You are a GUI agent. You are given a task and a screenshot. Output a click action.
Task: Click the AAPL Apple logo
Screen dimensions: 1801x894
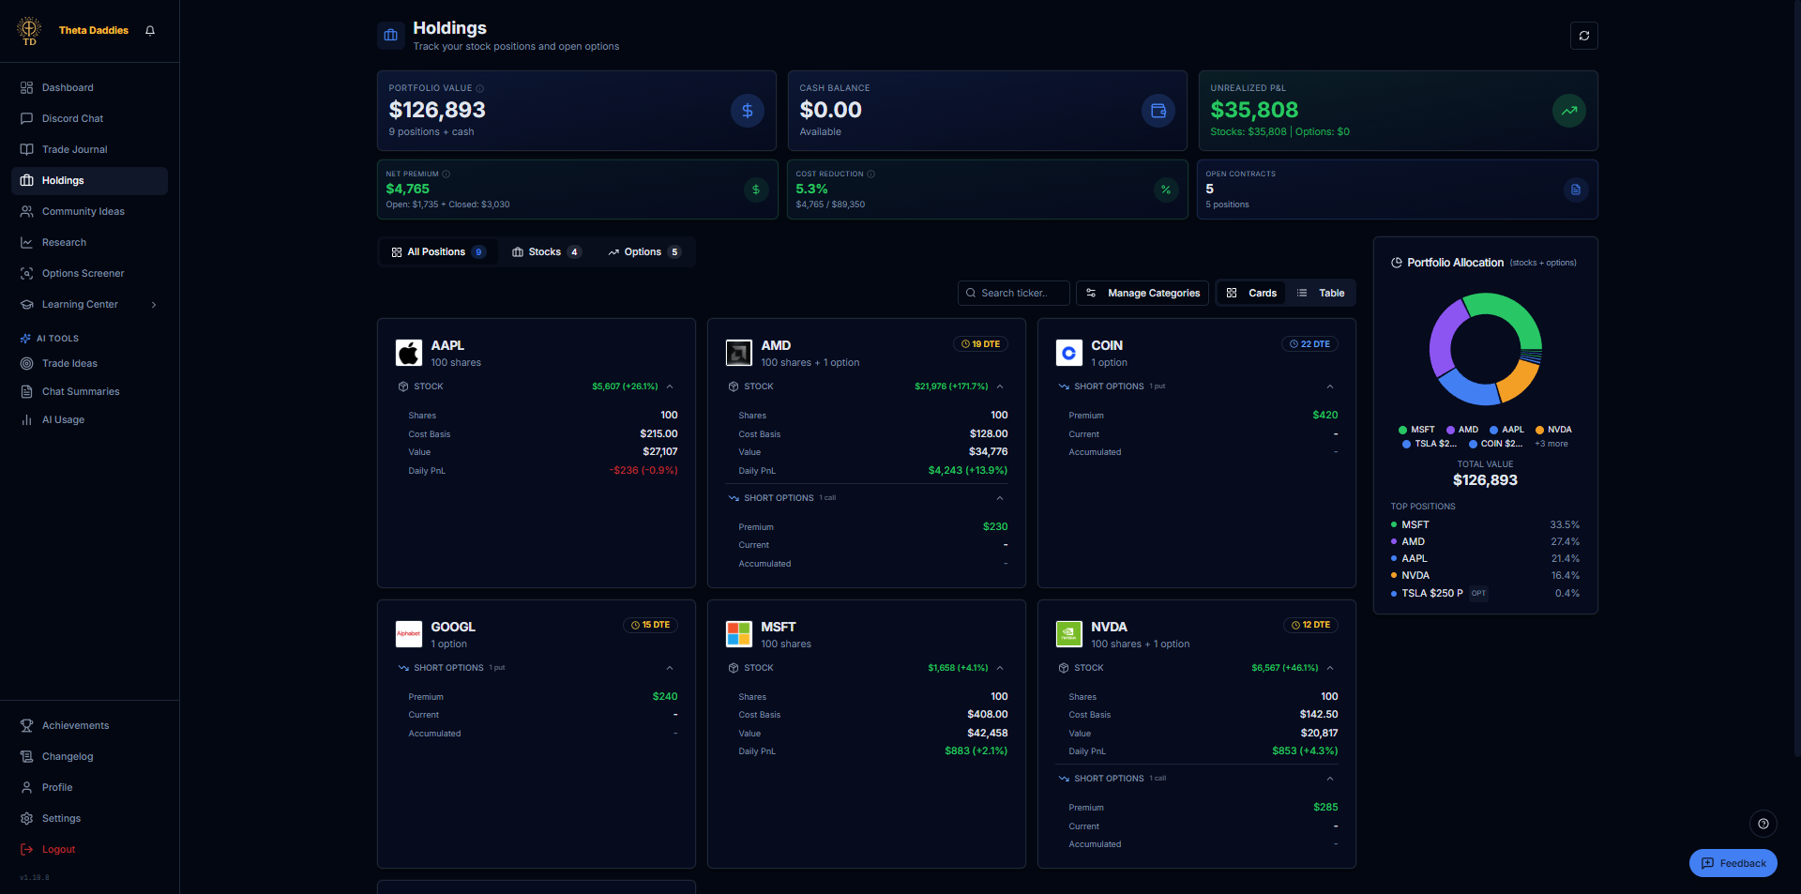pyautogui.click(x=409, y=353)
